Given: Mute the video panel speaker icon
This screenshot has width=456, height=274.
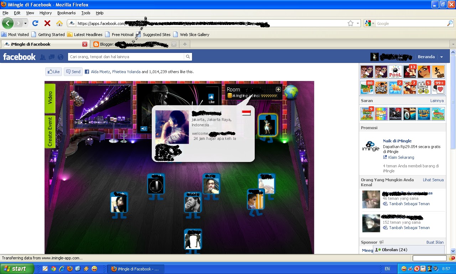Looking at the screenshot, I should pos(144,128).
